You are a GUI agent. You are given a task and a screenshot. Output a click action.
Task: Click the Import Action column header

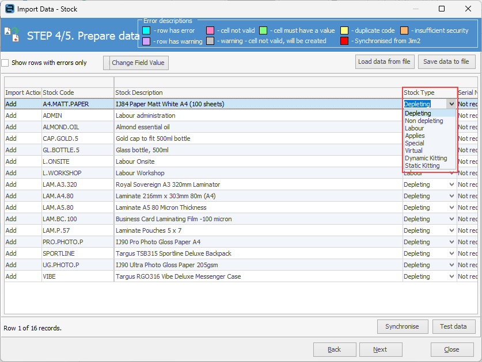[x=23, y=93]
